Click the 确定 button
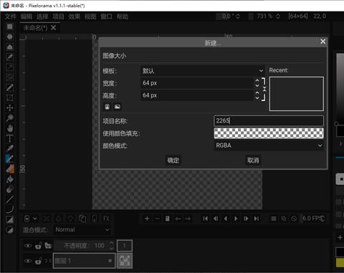The image size is (344, 273). coord(173,161)
